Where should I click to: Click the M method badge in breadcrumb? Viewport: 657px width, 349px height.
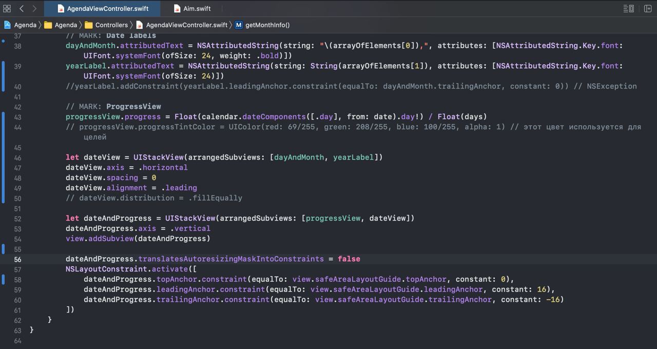click(x=239, y=25)
